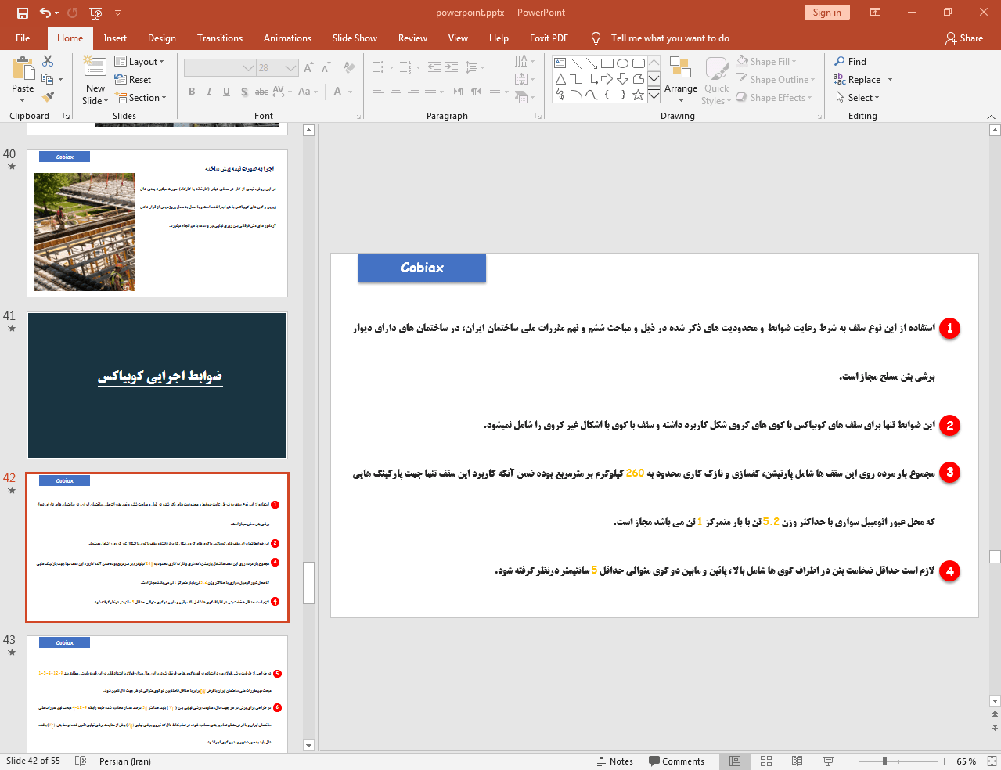1001x770 pixels.
Task: Toggle Underline formatting
Action: coord(226,92)
